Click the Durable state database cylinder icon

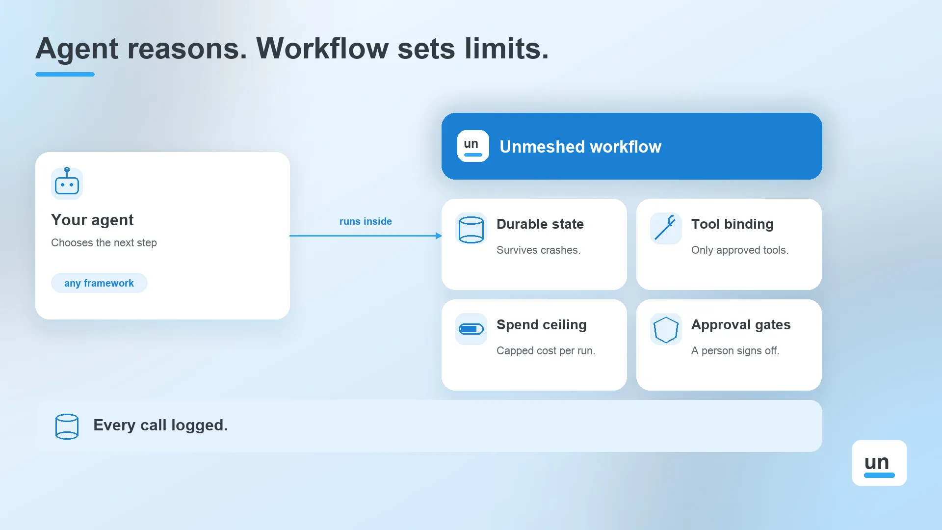[471, 229]
